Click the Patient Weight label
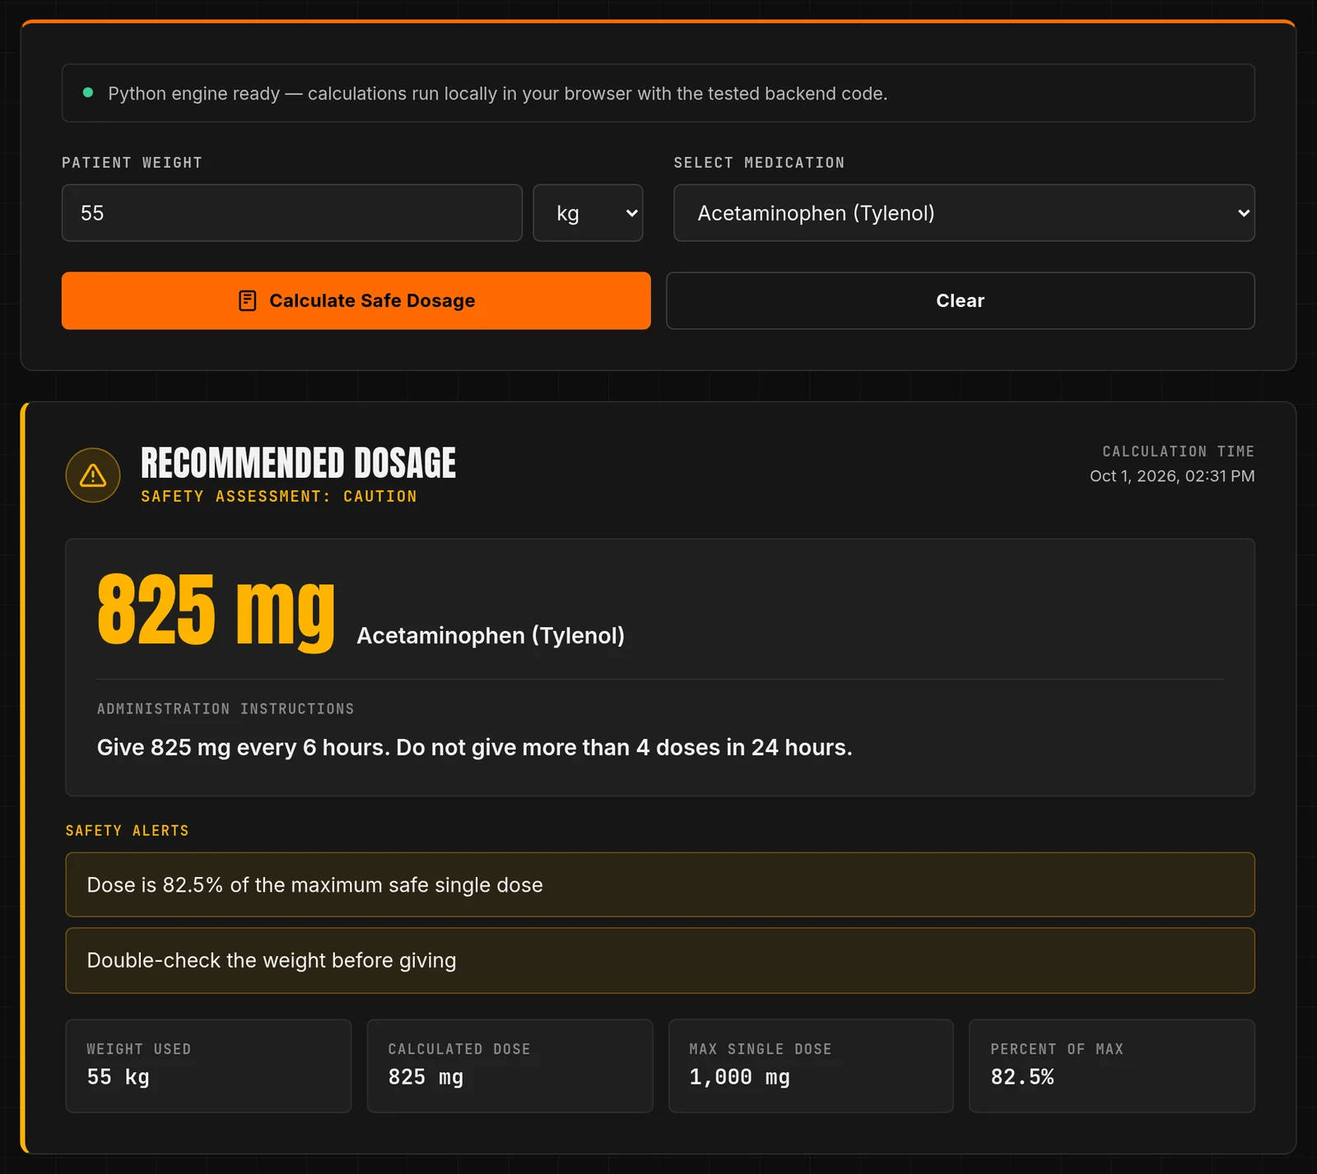 tap(132, 163)
